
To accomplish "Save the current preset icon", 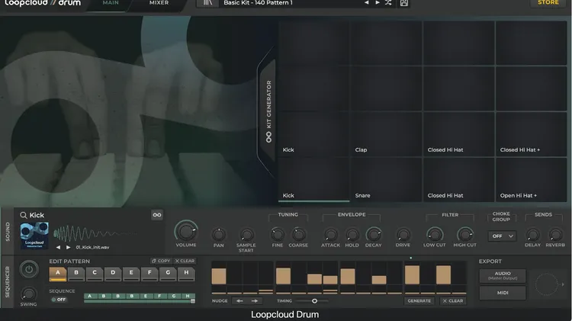I will point(403,3).
